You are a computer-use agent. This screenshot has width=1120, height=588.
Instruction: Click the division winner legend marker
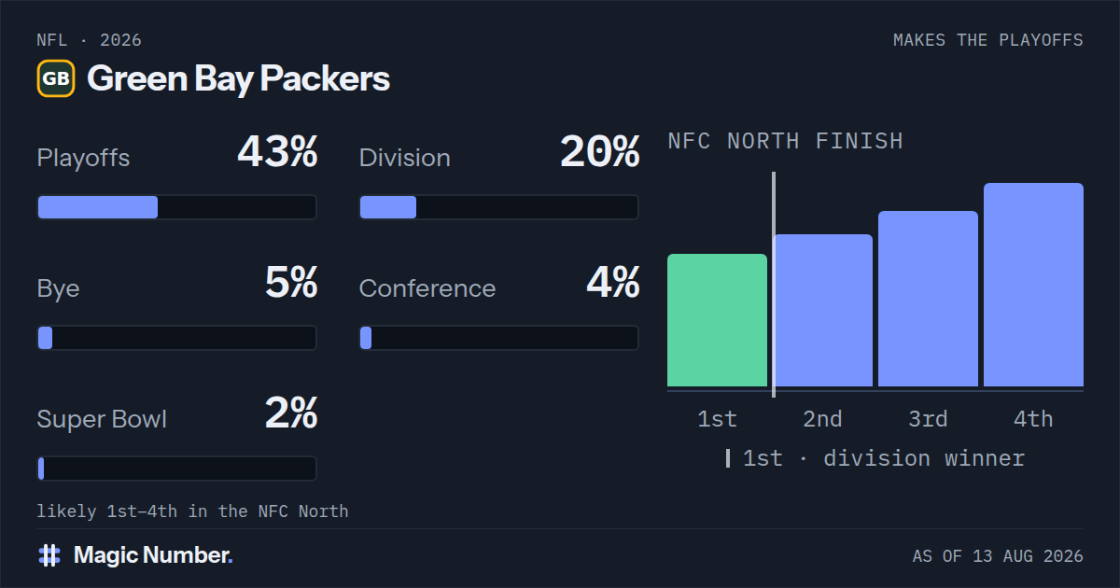pos(728,458)
